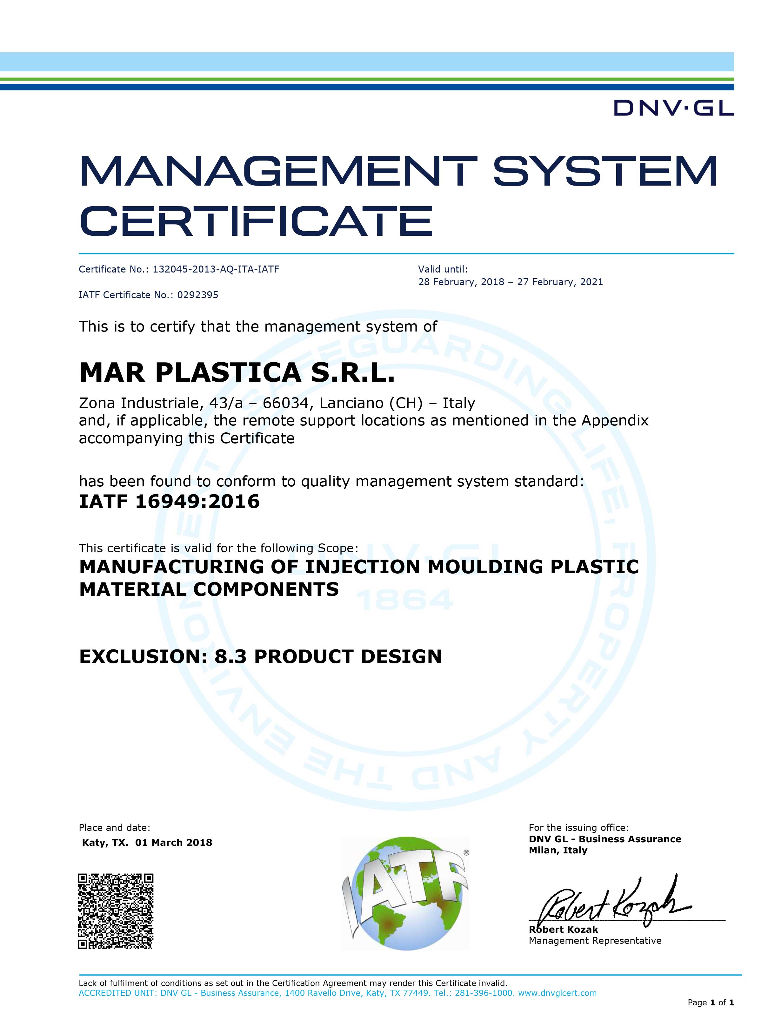The height and width of the screenshot is (1019, 768).
Task: Click the ACCREDITED UNIT address line
Action: pyautogui.click(x=338, y=993)
